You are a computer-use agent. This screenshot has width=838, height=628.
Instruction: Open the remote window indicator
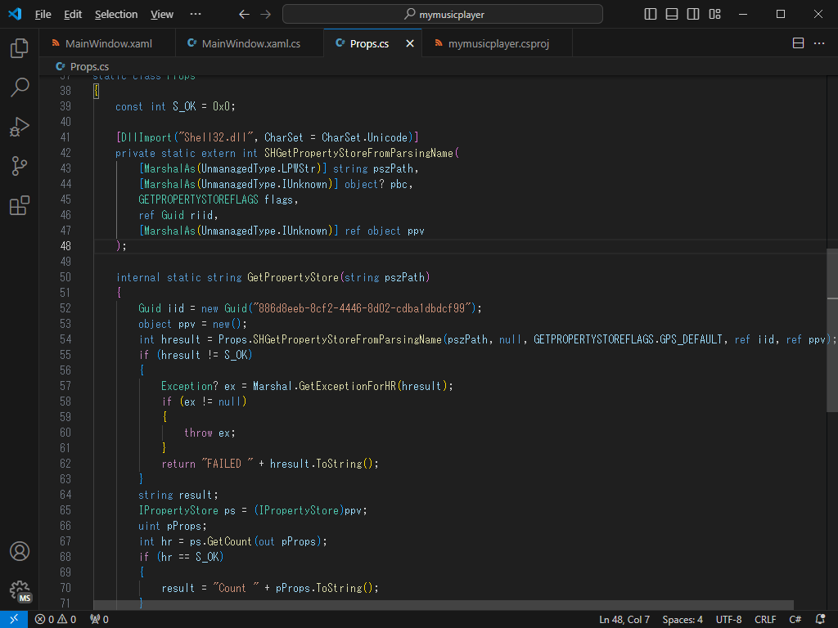[x=14, y=620]
